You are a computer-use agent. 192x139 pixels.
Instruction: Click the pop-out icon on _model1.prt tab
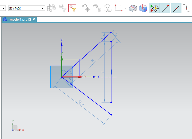[x=30, y=20]
